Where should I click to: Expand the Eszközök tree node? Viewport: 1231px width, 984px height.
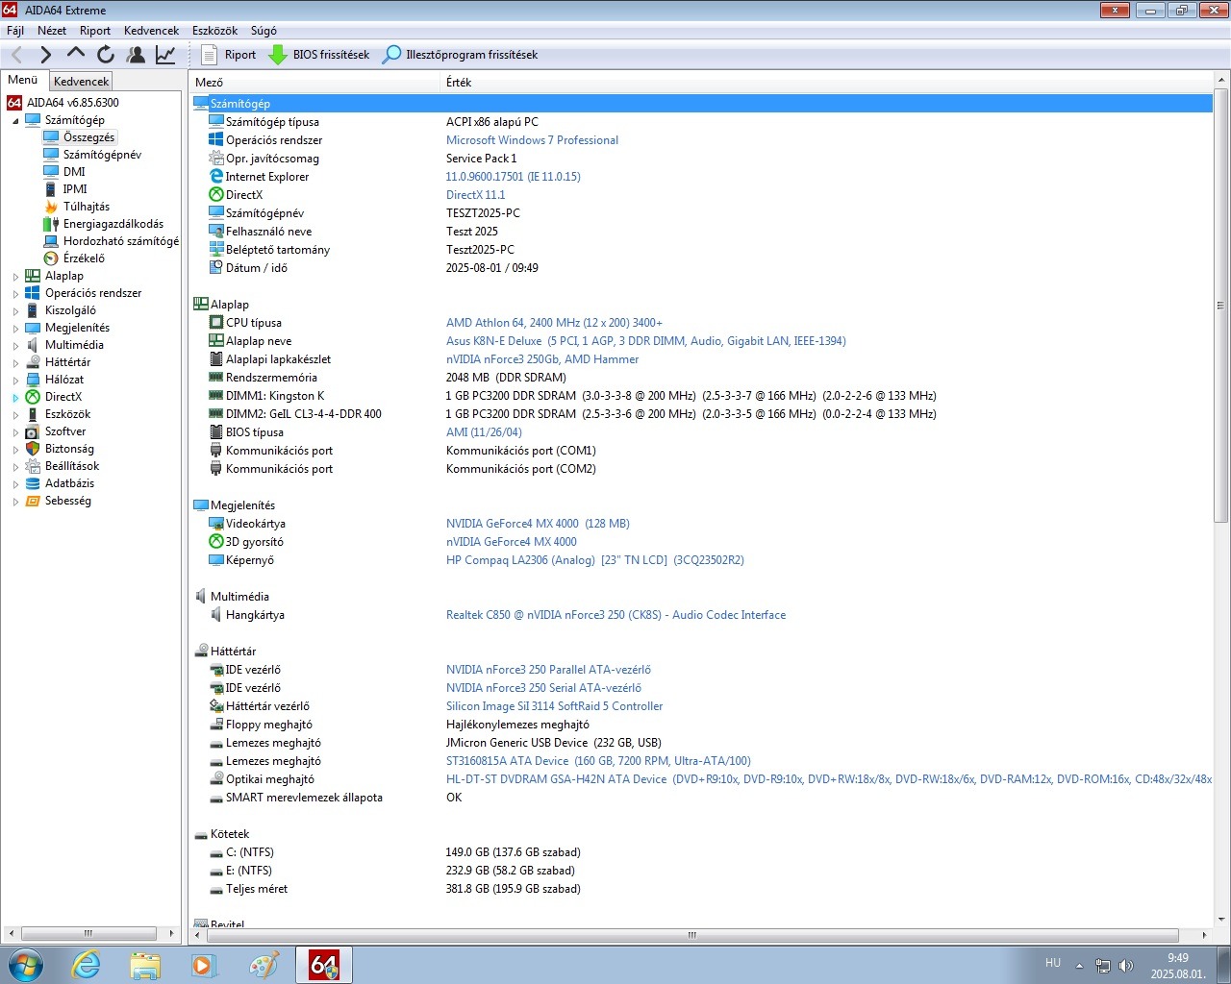point(15,415)
